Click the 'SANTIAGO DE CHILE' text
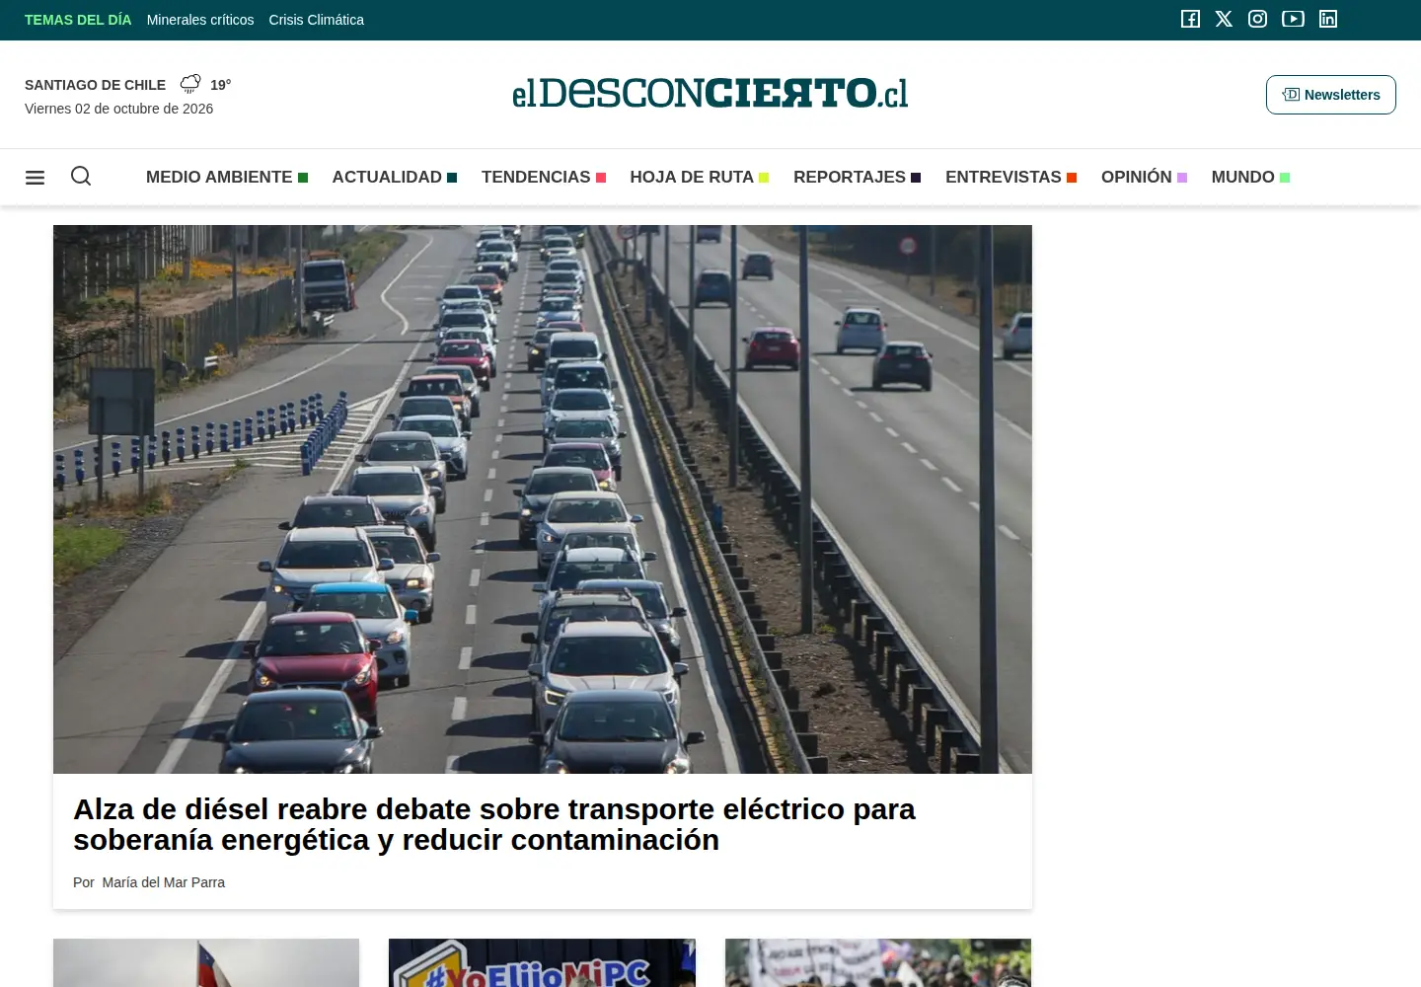 tap(95, 85)
